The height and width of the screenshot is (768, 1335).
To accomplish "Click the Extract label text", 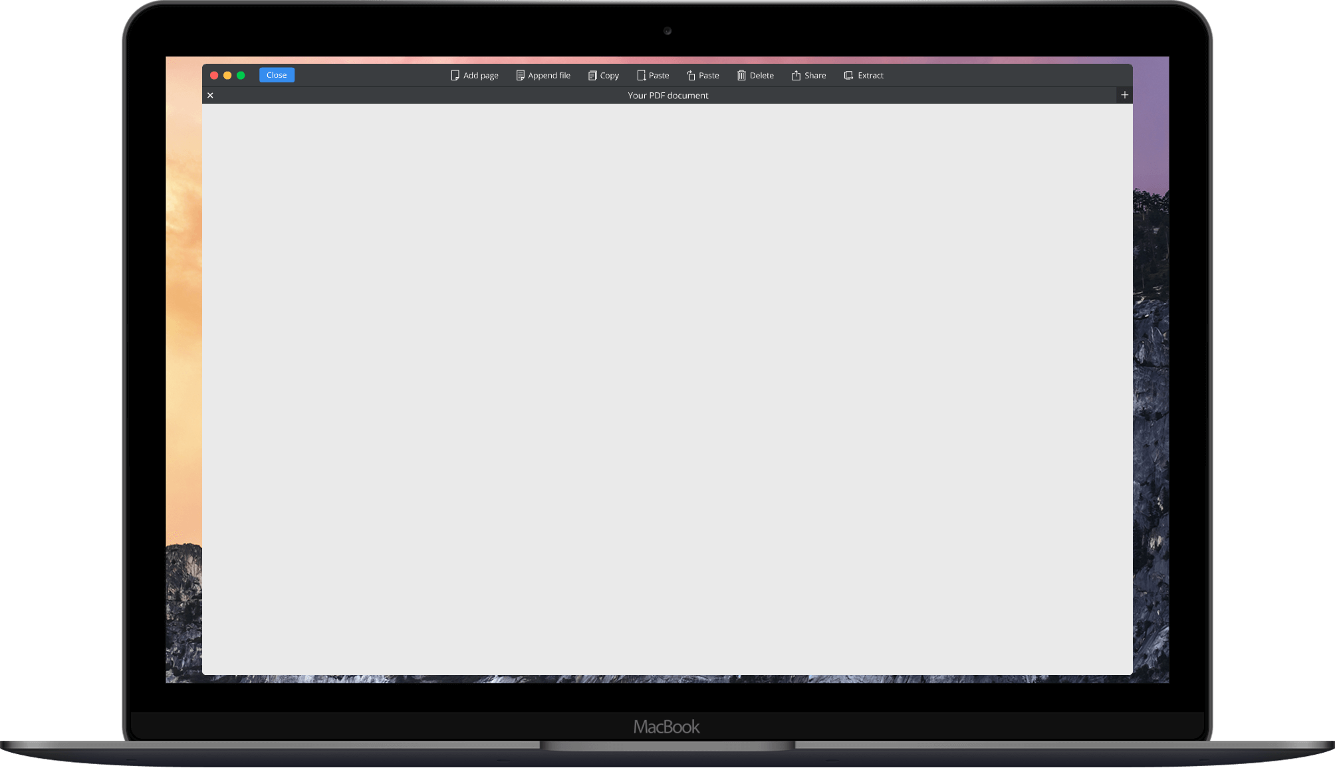I will tap(870, 74).
